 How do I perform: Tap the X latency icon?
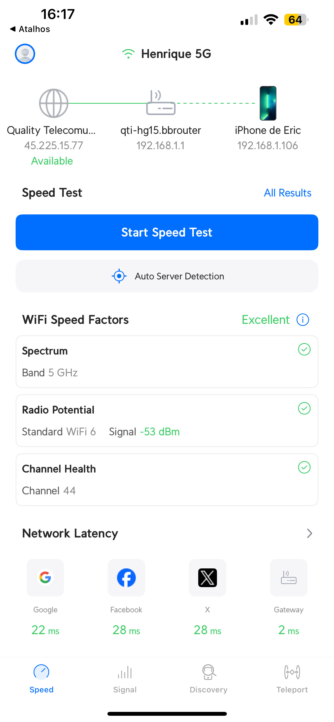click(208, 577)
